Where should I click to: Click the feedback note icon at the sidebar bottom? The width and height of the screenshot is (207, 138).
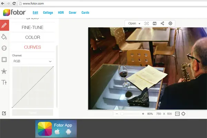pos(4,113)
